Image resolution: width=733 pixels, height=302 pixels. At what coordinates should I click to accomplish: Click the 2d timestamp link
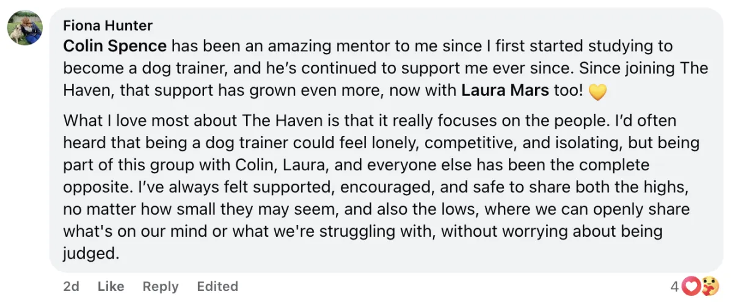[x=71, y=286]
